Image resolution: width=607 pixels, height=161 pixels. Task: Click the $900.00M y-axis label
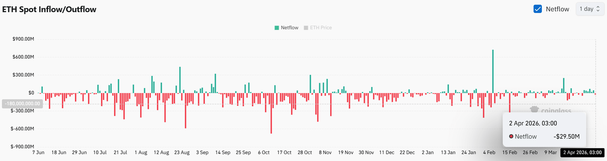click(23, 39)
